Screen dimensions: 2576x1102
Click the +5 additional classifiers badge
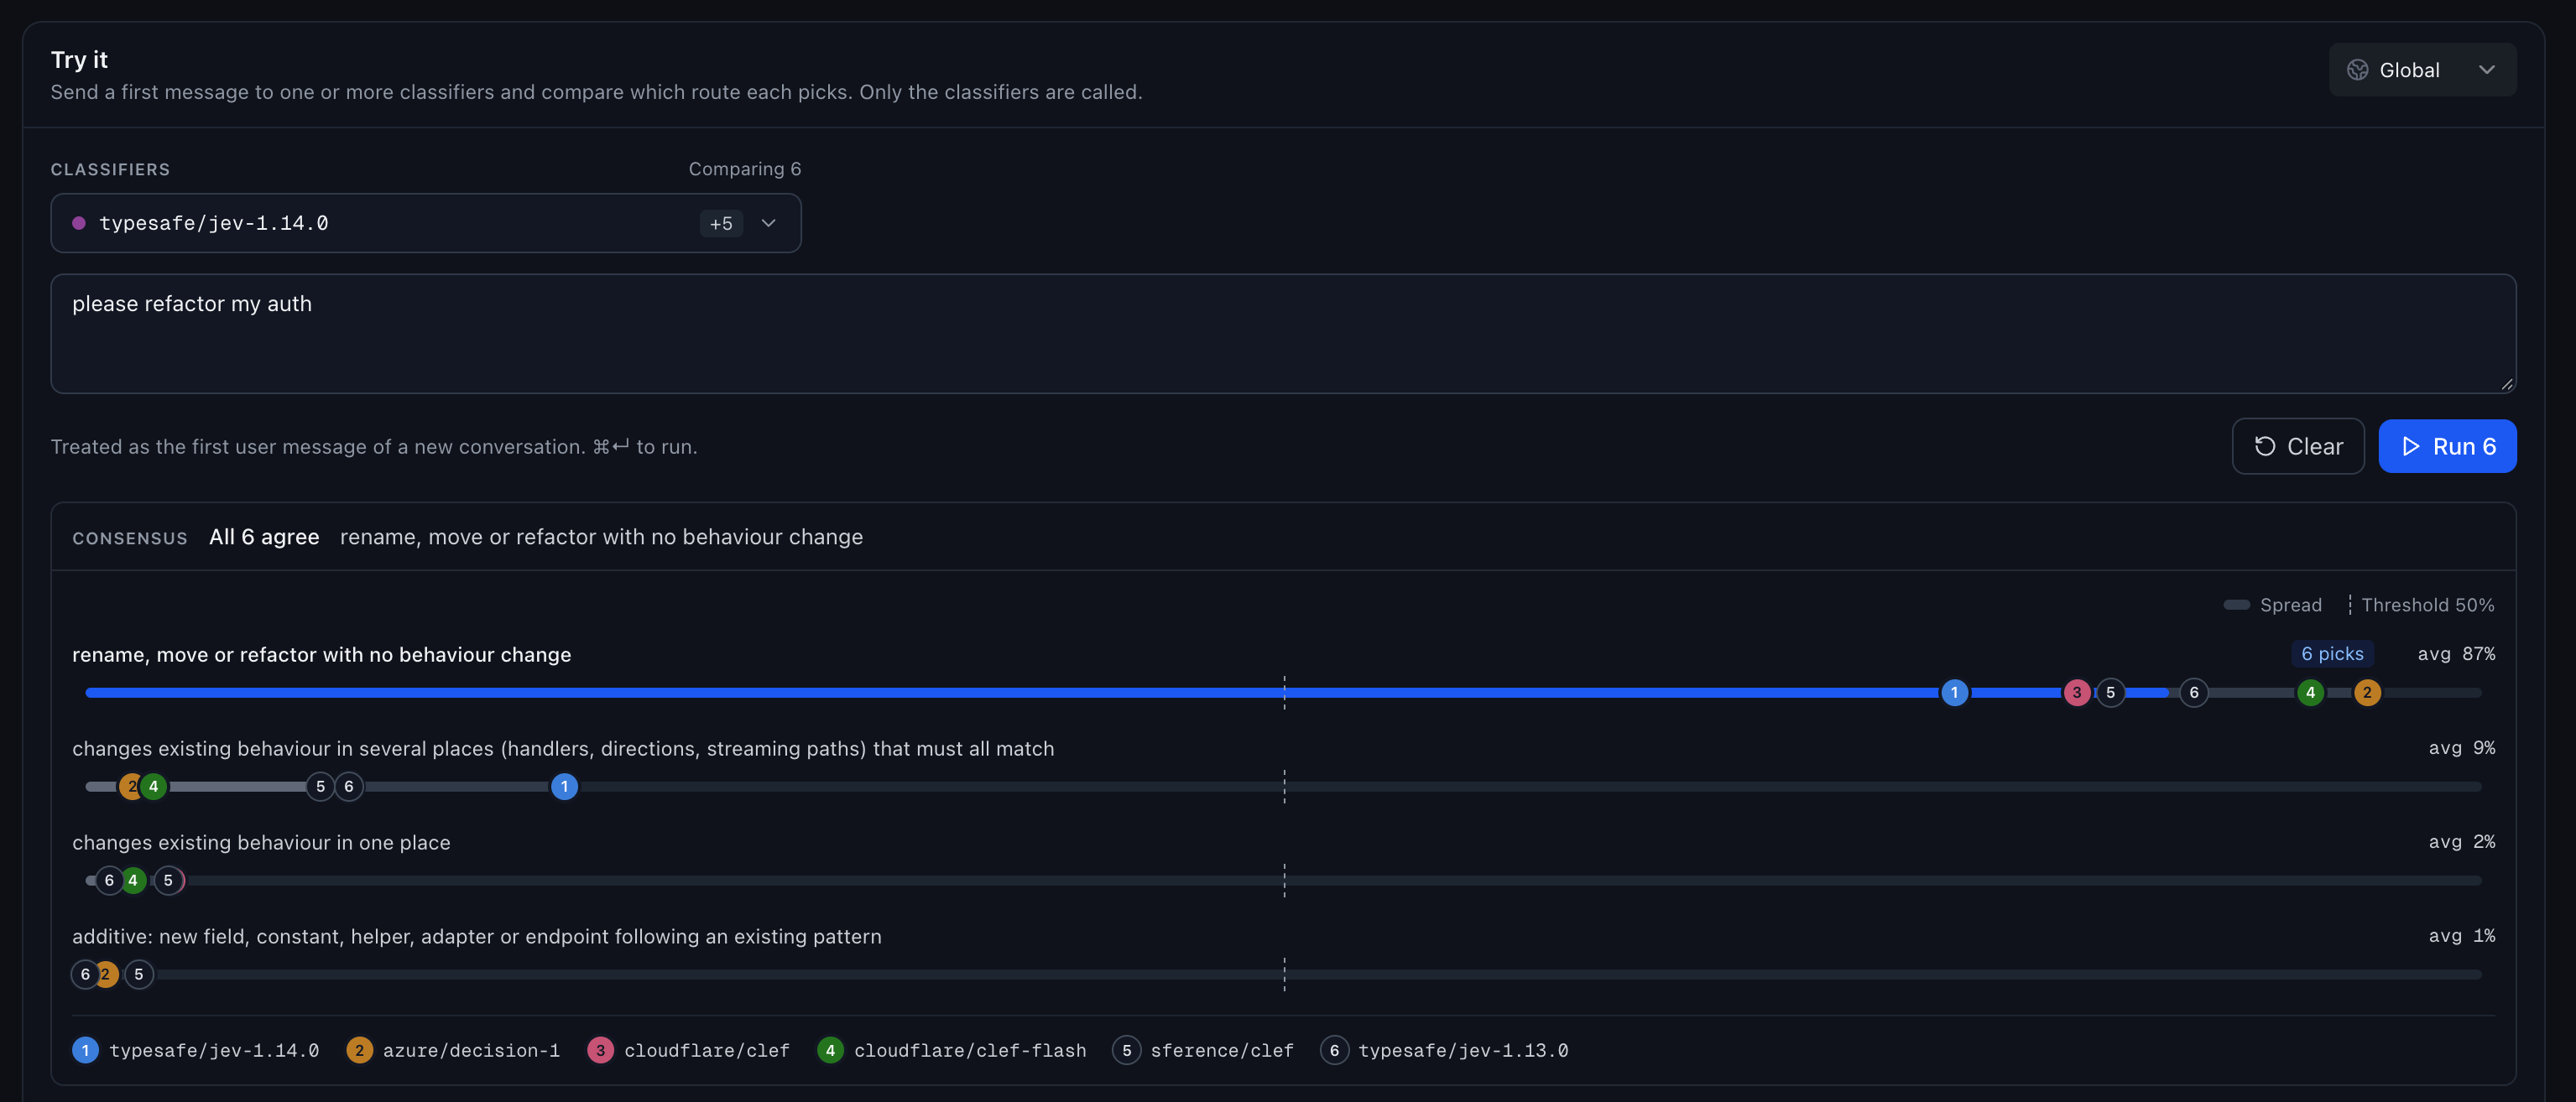tap(721, 223)
